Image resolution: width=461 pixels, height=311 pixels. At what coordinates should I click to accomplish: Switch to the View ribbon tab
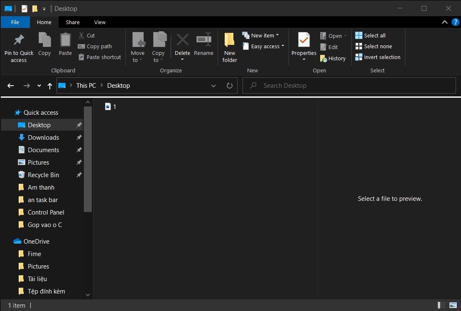[x=100, y=22]
